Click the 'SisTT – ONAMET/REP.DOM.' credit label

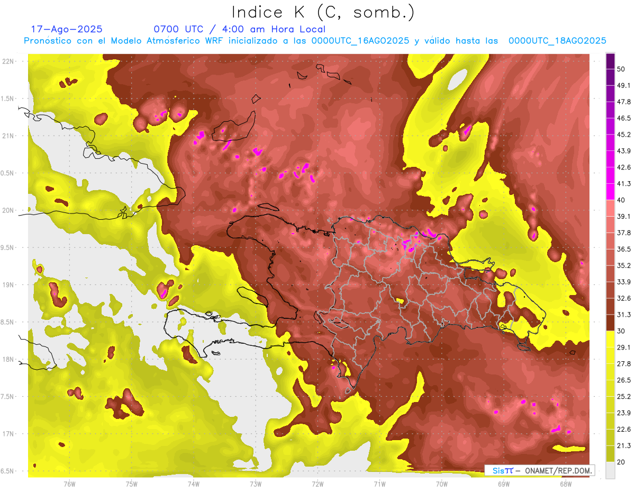point(540,470)
